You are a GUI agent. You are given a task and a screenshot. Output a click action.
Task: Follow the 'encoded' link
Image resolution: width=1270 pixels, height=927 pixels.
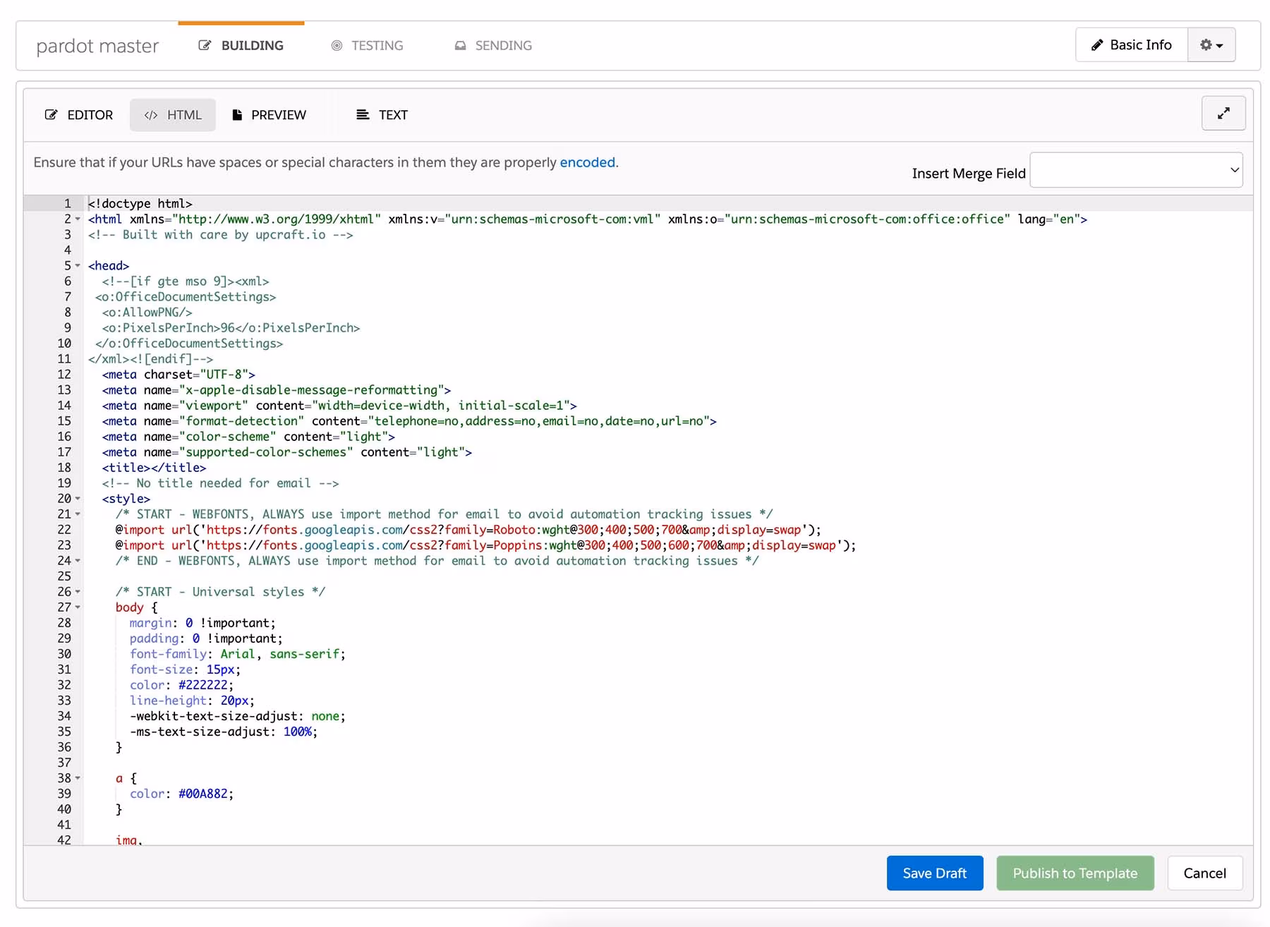pos(587,162)
